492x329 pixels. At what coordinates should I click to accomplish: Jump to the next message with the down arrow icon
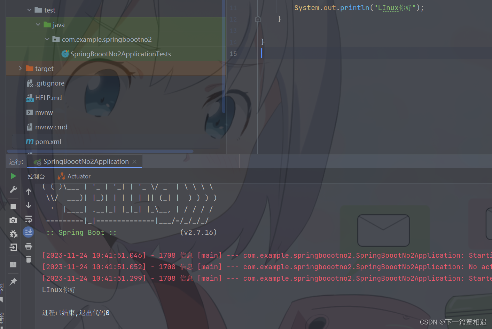coord(28,205)
